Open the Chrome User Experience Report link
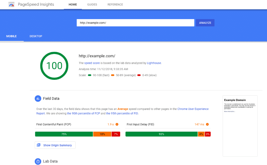 click(x=193, y=109)
